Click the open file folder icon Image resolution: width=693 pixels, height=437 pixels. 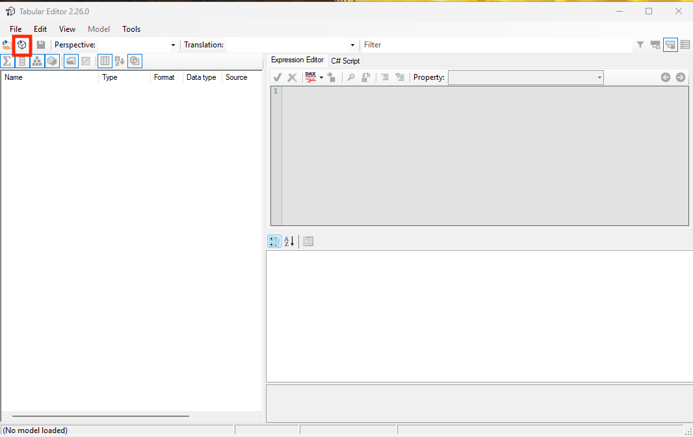[7, 45]
